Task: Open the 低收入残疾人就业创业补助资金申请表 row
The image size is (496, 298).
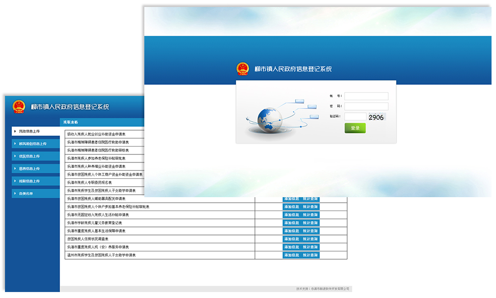Action: (97, 134)
